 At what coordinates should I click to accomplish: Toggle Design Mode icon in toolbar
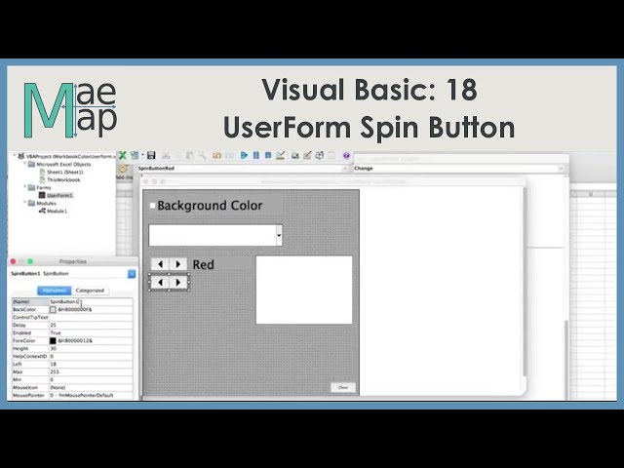[281, 155]
